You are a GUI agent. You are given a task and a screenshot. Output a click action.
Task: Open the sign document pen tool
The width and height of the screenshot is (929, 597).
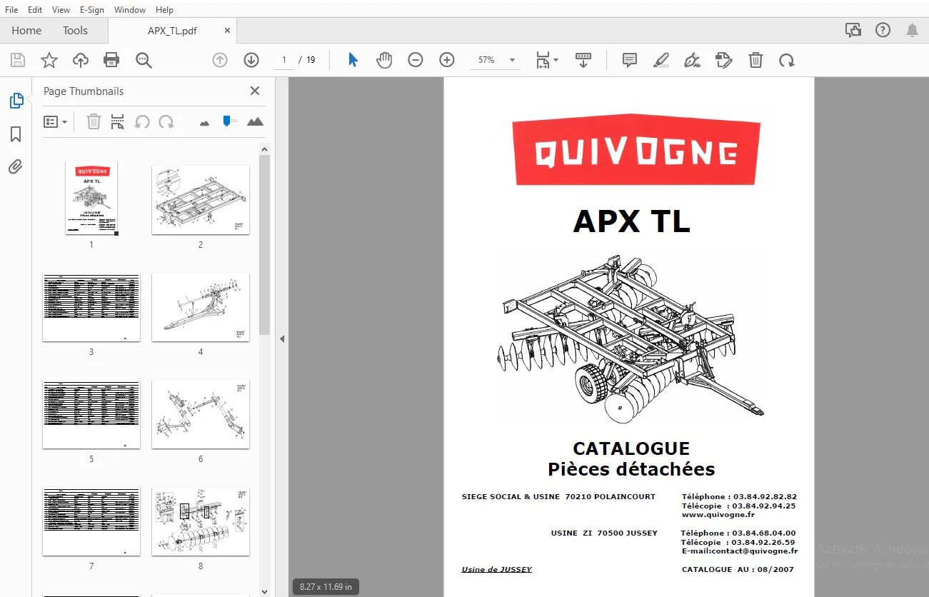tap(692, 60)
